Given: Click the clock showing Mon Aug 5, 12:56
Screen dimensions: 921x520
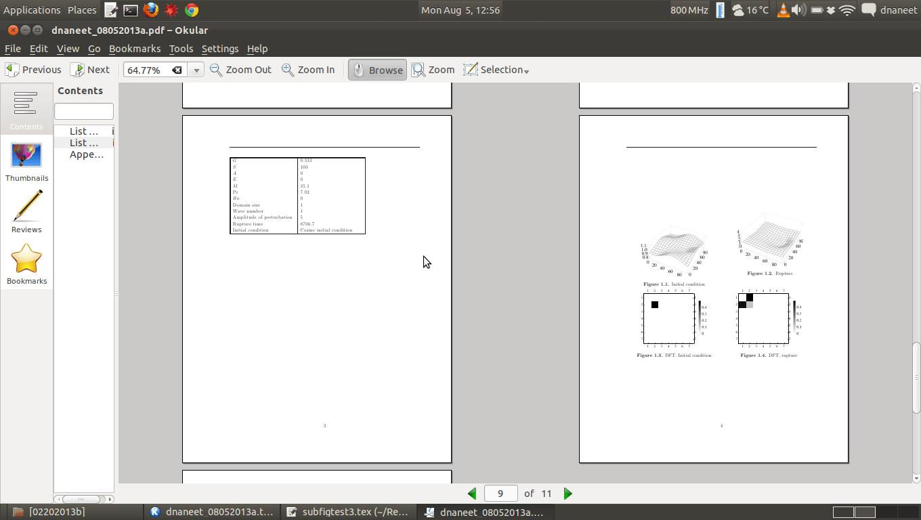Looking at the screenshot, I should coord(460,10).
